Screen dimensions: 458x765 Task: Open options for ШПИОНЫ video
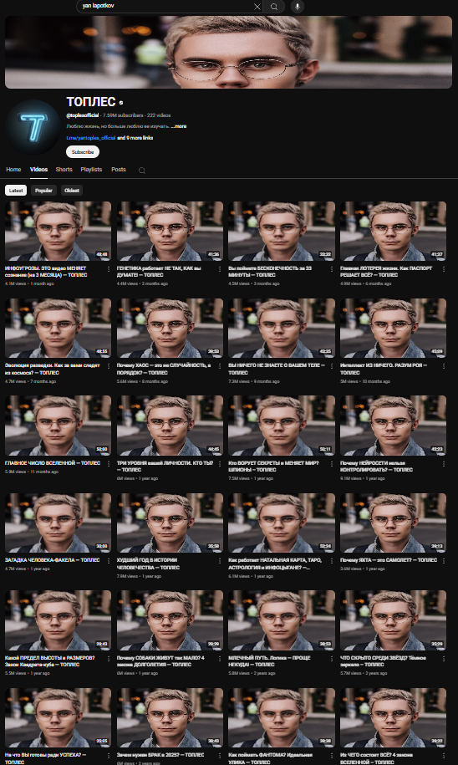(x=332, y=463)
